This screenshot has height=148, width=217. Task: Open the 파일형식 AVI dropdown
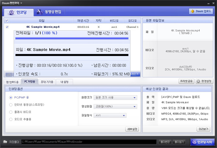[x=110, y=116]
